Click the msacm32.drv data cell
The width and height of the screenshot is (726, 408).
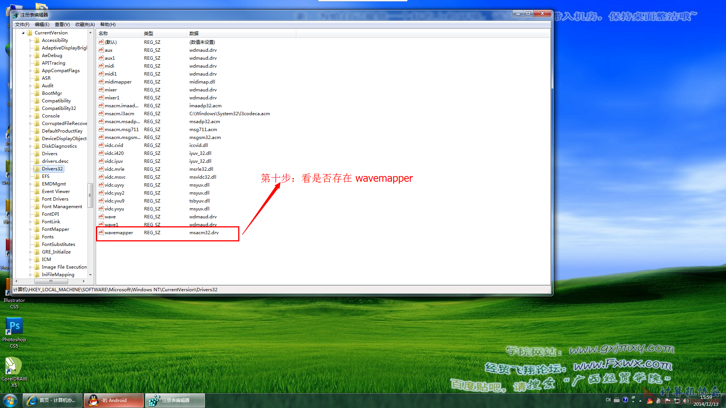tap(204, 232)
